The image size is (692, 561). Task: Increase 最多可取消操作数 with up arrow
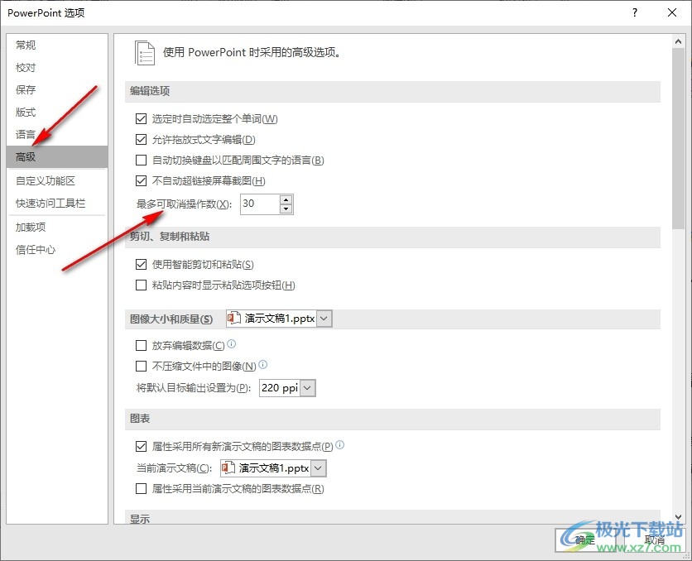[286, 199]
